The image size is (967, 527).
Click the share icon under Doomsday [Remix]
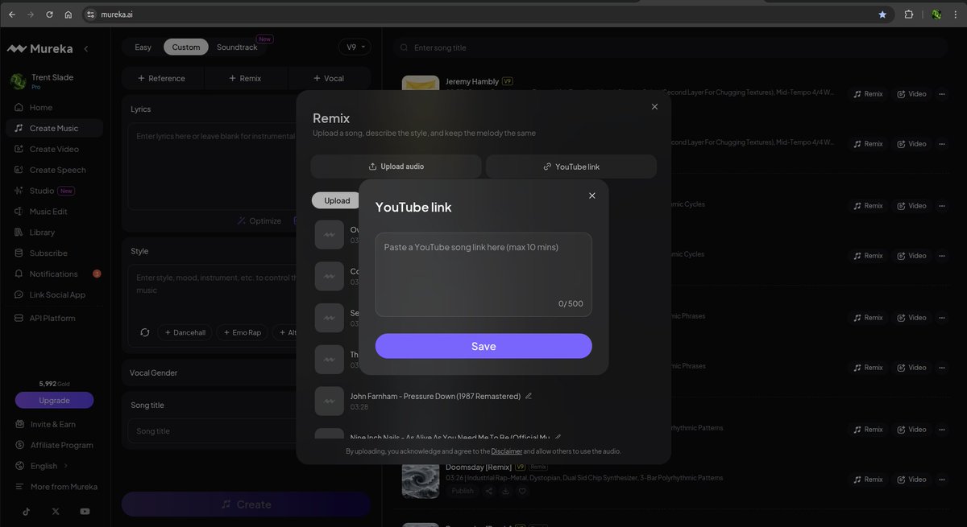(x=488, y=491)
